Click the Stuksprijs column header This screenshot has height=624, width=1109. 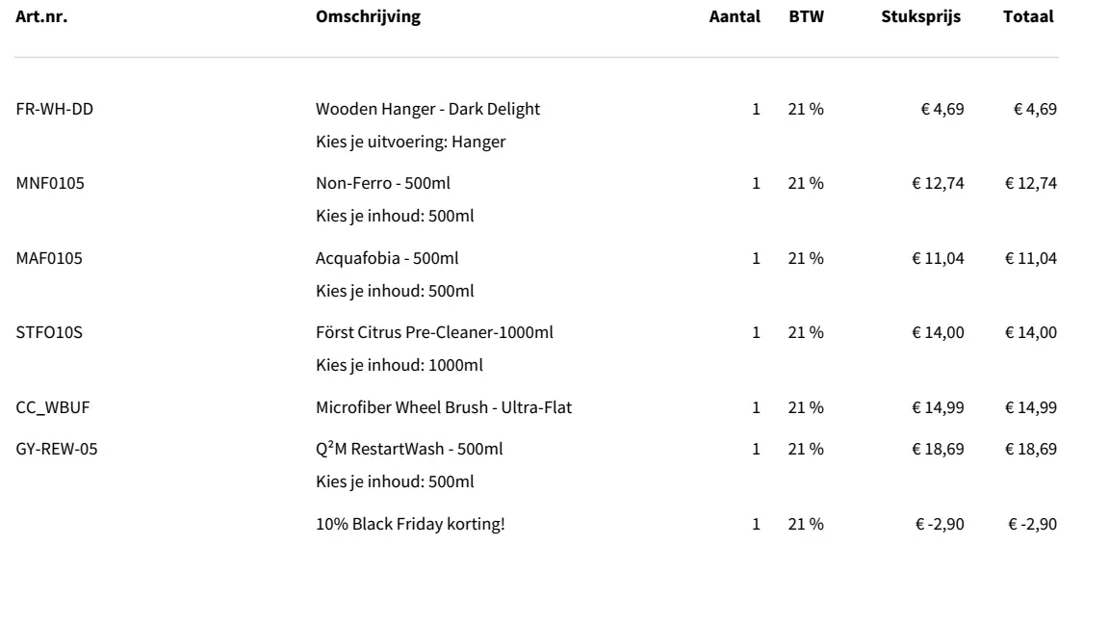920,16
